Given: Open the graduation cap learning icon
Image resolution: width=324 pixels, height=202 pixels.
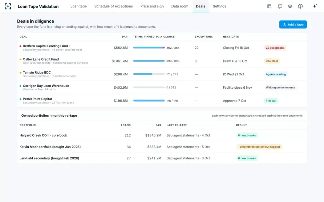Looking at the screenshot, I should [290, 6].
